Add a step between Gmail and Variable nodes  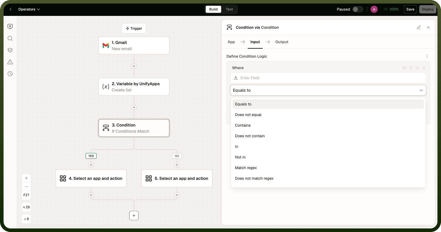pos(134,66)
